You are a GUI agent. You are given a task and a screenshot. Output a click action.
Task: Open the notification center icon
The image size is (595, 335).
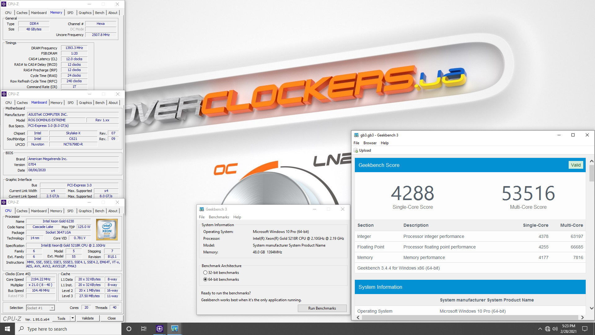585,329
